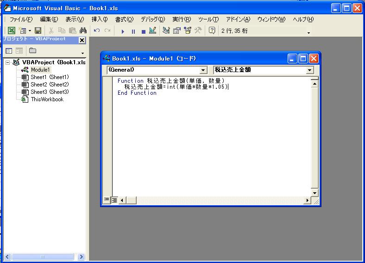Click the View Microsoft Excel toolbar icon
Screen dimensions: 365x263
pyautogui.click(x=12, y=31)
